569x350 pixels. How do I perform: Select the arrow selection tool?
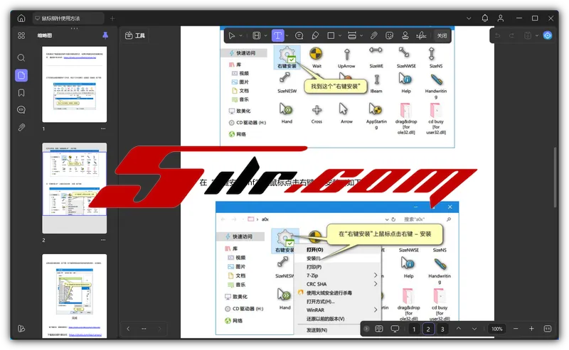click(x=232, y=35)
